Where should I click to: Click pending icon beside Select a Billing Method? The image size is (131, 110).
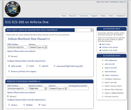[103, 93]
